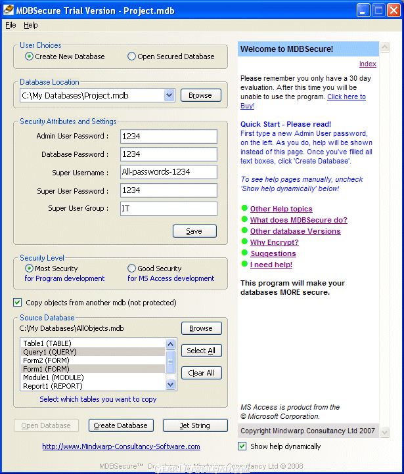Click the Welcome to MDBSecure! heading
The image size is (404, 474).
[286, 49]
